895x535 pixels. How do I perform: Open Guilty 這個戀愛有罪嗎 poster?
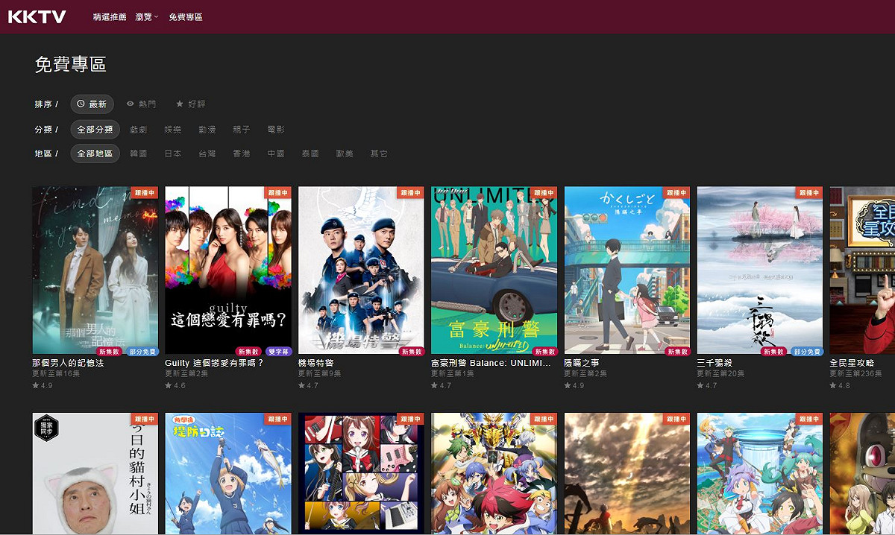(228, 270)
